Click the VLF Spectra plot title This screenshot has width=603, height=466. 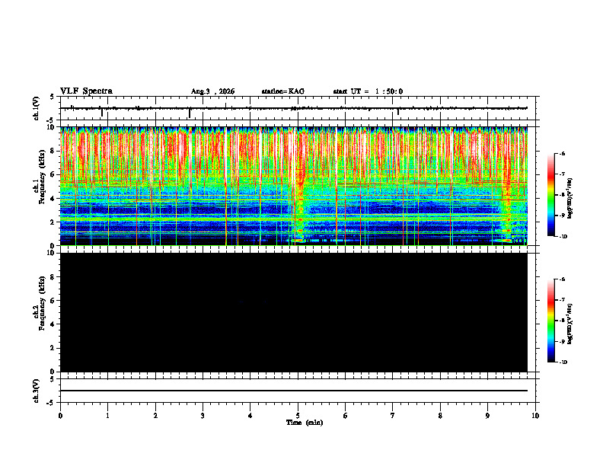(x=86, y=91)
